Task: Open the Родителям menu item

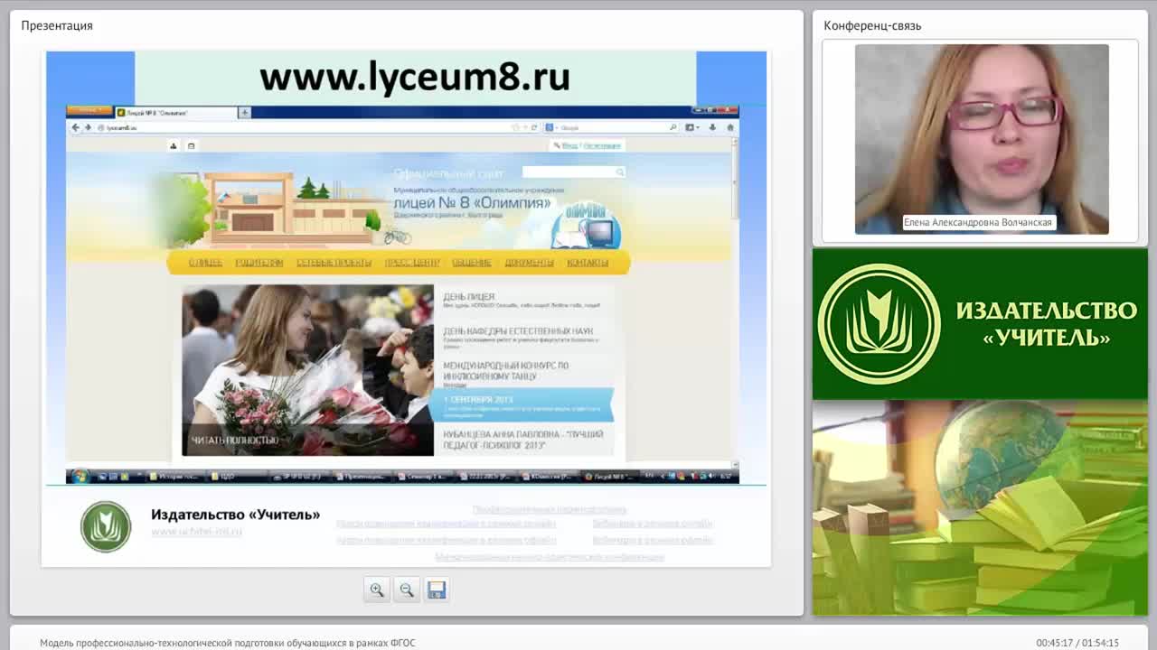Action: (259, 263)
